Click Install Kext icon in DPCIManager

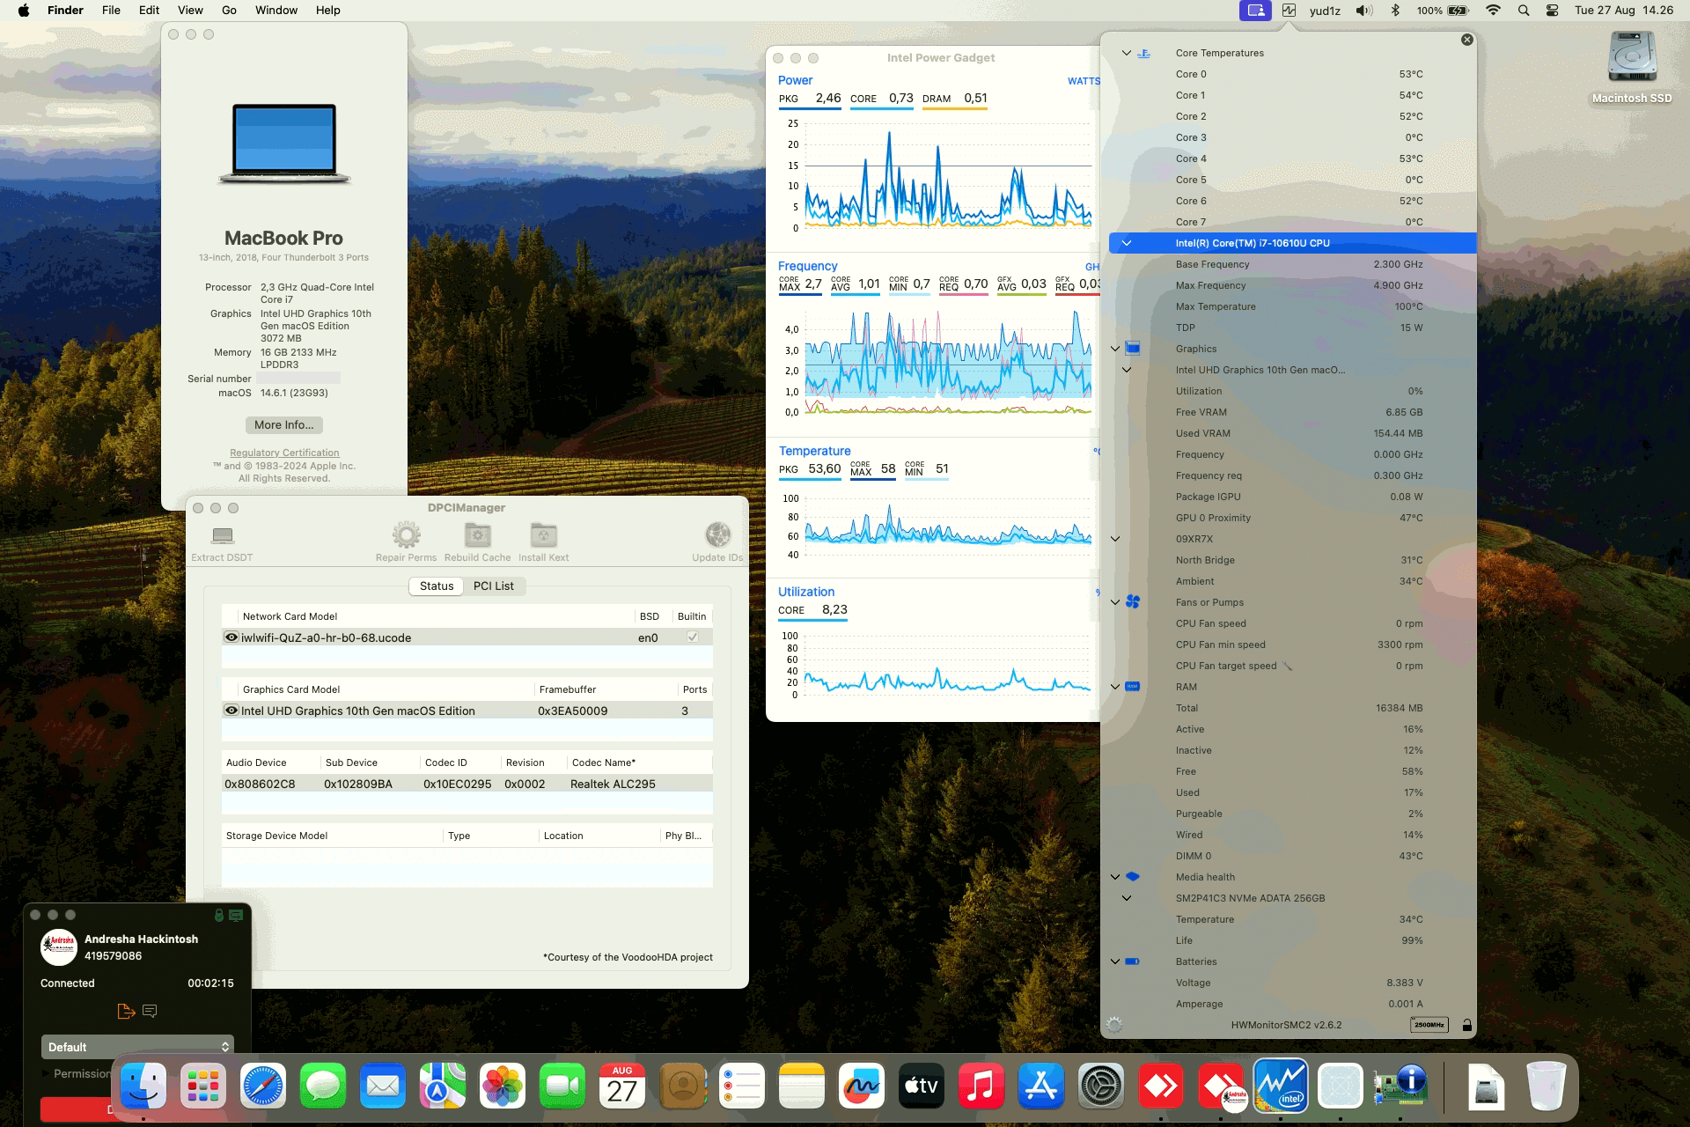click(543, 535)
